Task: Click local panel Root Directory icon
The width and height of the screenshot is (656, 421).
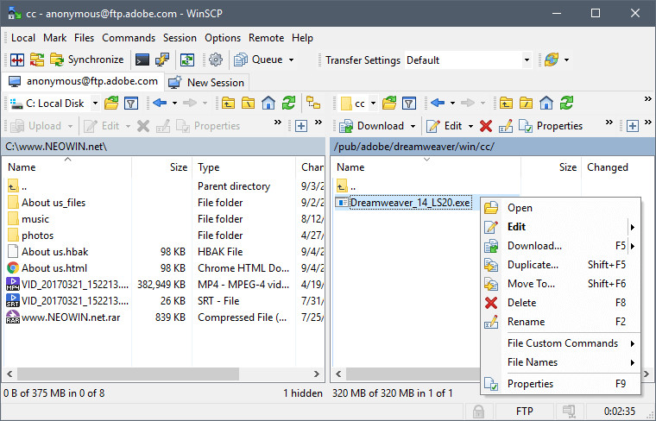Action: click(x=248, y=103)
